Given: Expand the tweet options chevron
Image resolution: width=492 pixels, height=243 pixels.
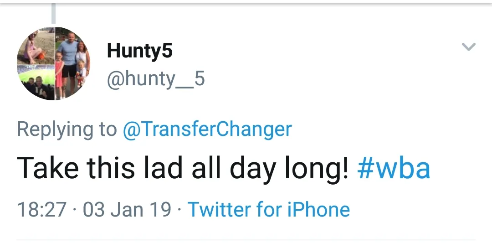Looking at the screenshot, I should 468,47.
